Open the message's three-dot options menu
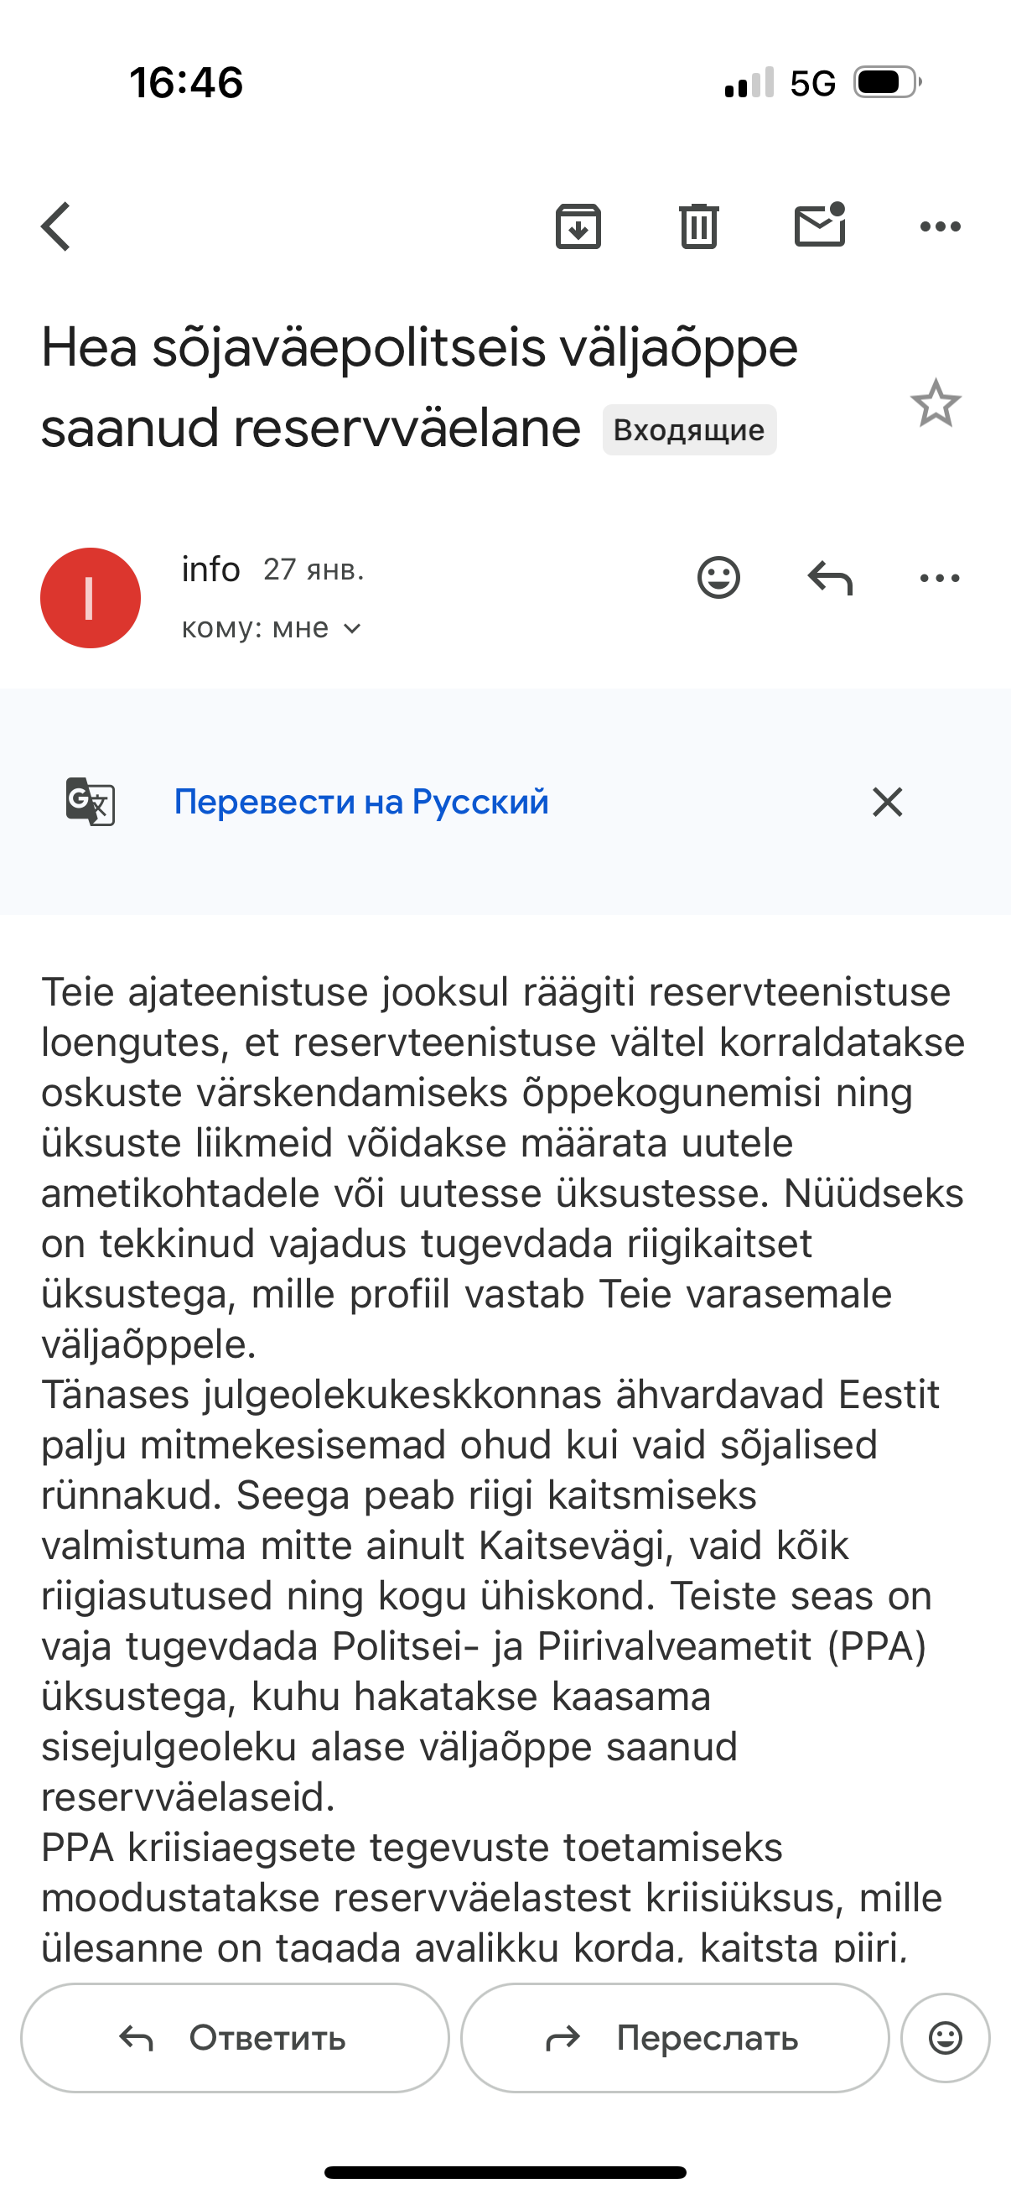 pos(941,578)
